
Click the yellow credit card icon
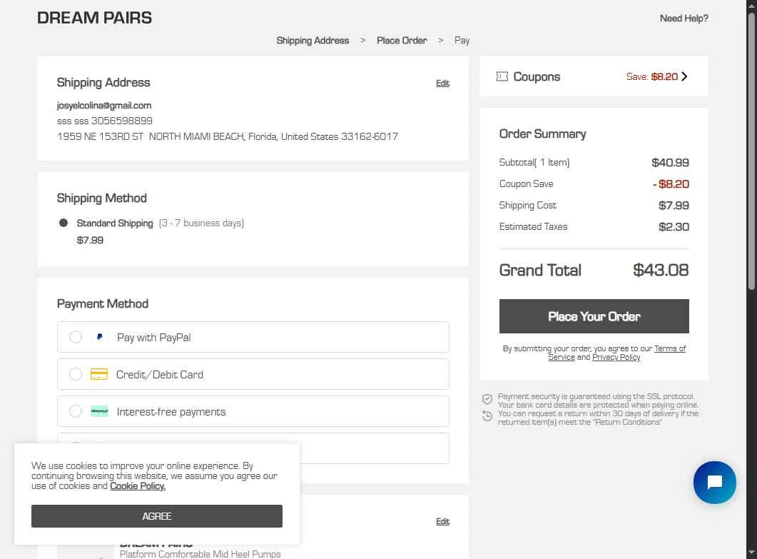click(99, 374)
